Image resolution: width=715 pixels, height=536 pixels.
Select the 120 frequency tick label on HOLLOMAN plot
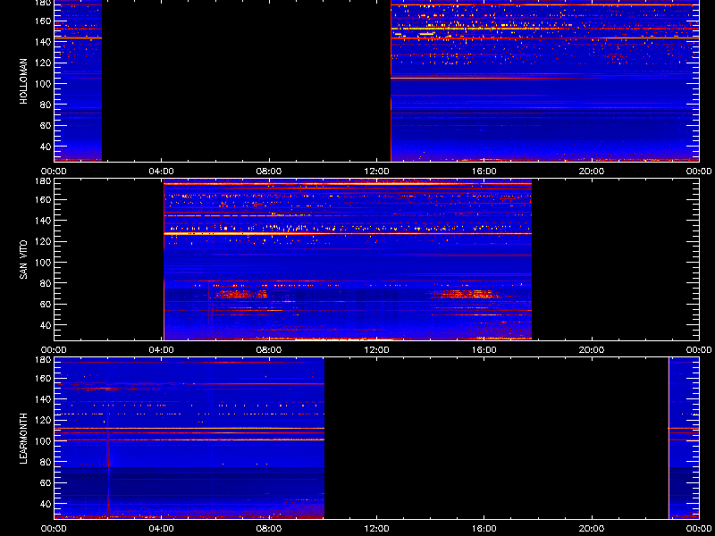tap(45, 63)
